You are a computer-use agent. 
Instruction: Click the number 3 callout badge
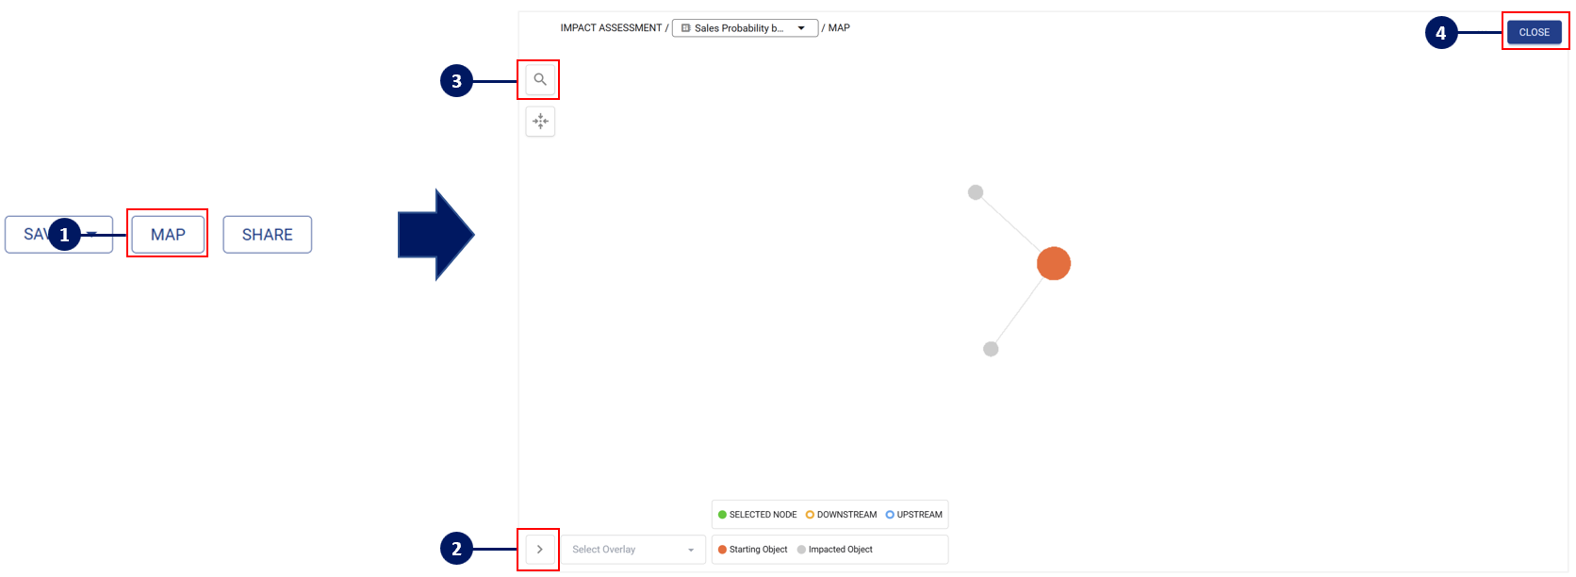pos(456,81)
